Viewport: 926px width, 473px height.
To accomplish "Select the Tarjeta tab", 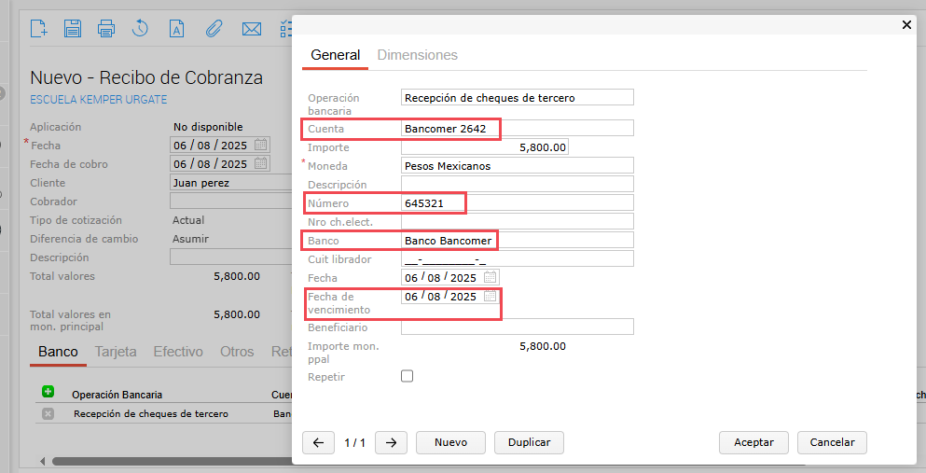I will [x=116, y=352].
